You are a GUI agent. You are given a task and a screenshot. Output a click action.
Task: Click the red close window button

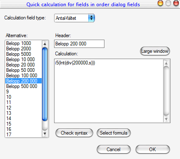[x=176, y=3]
